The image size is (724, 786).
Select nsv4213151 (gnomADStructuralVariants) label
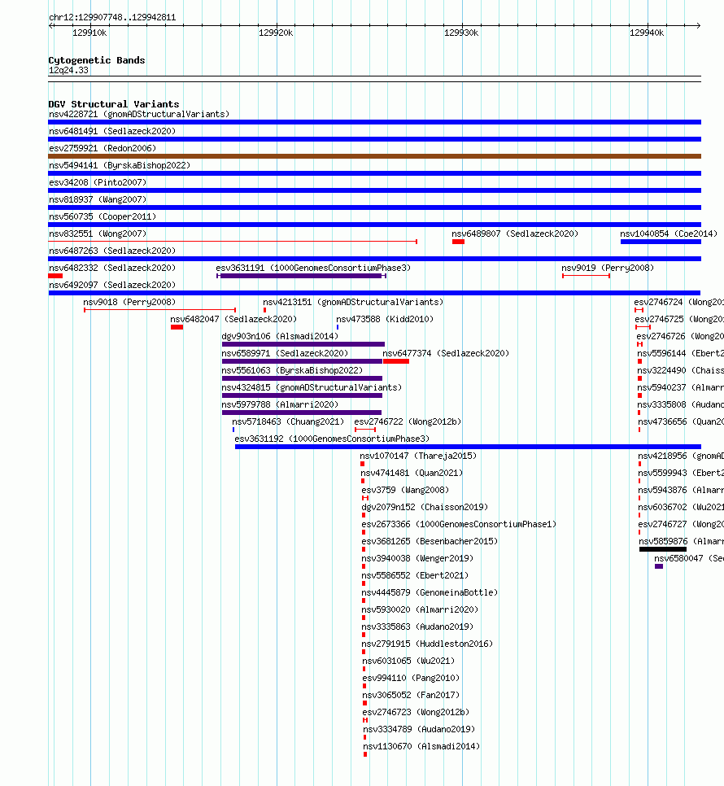(353, 302)
